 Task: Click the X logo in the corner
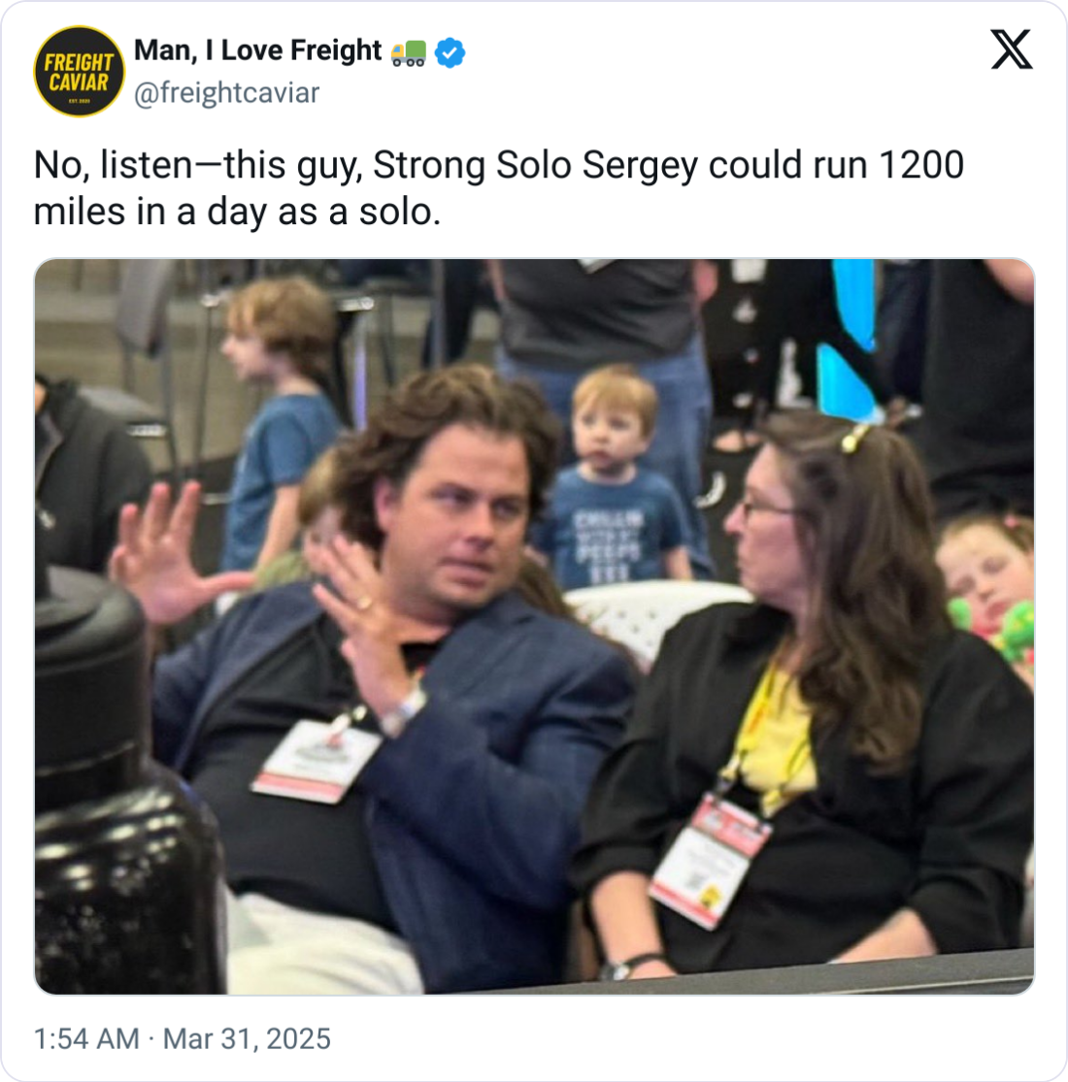[1012, 49]
